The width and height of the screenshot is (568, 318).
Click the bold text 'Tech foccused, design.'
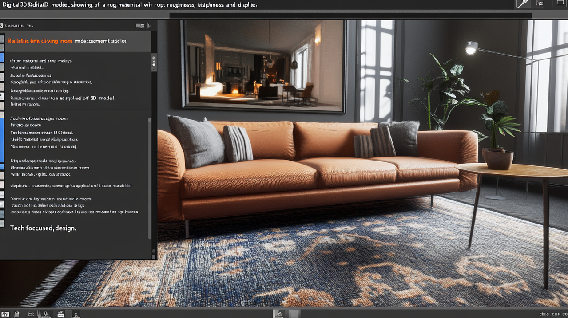coord(43,228)
